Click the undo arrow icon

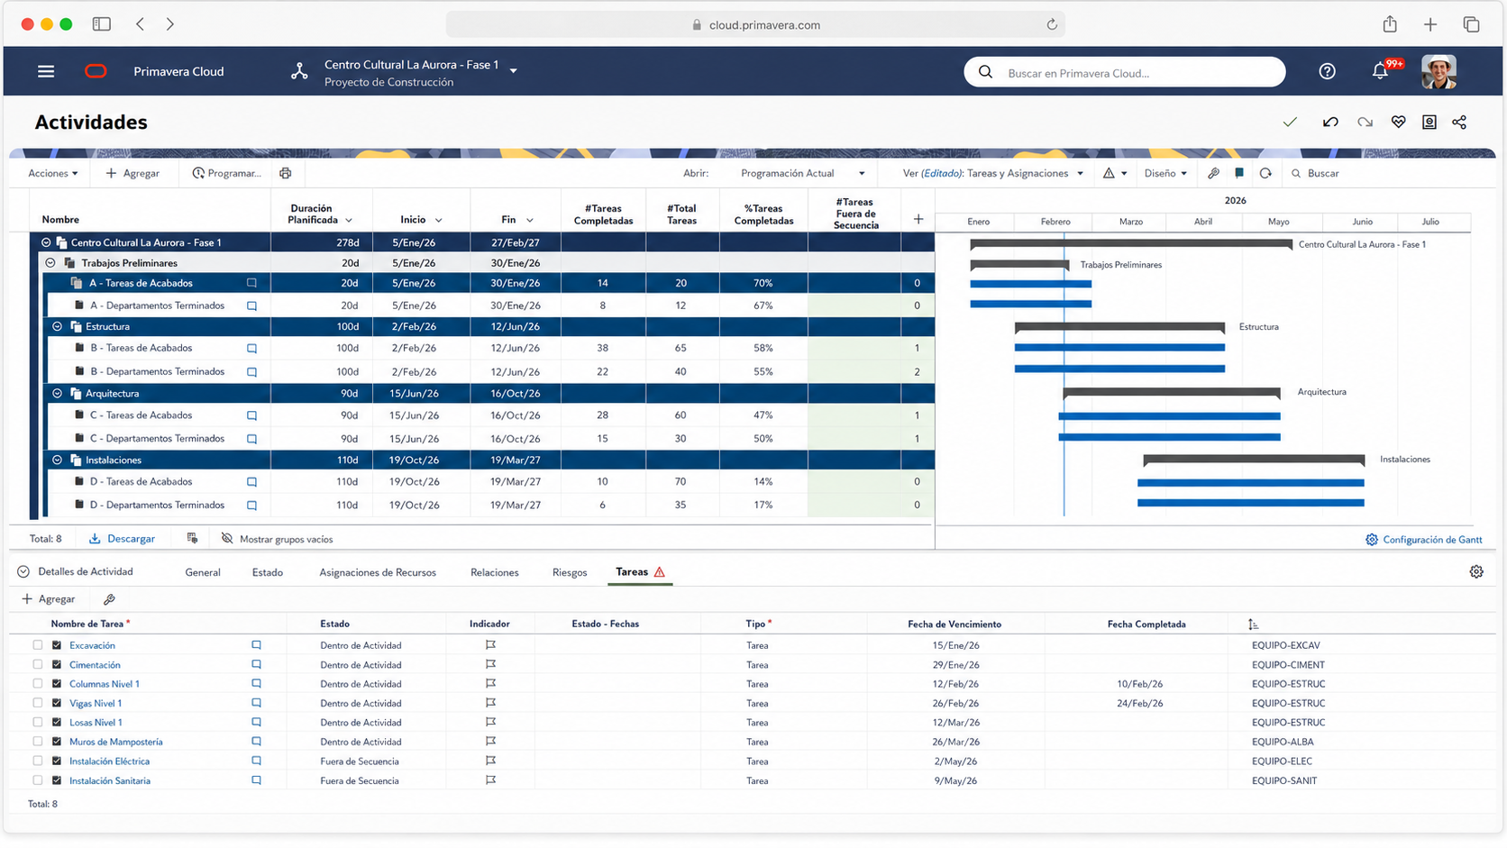1330,123
